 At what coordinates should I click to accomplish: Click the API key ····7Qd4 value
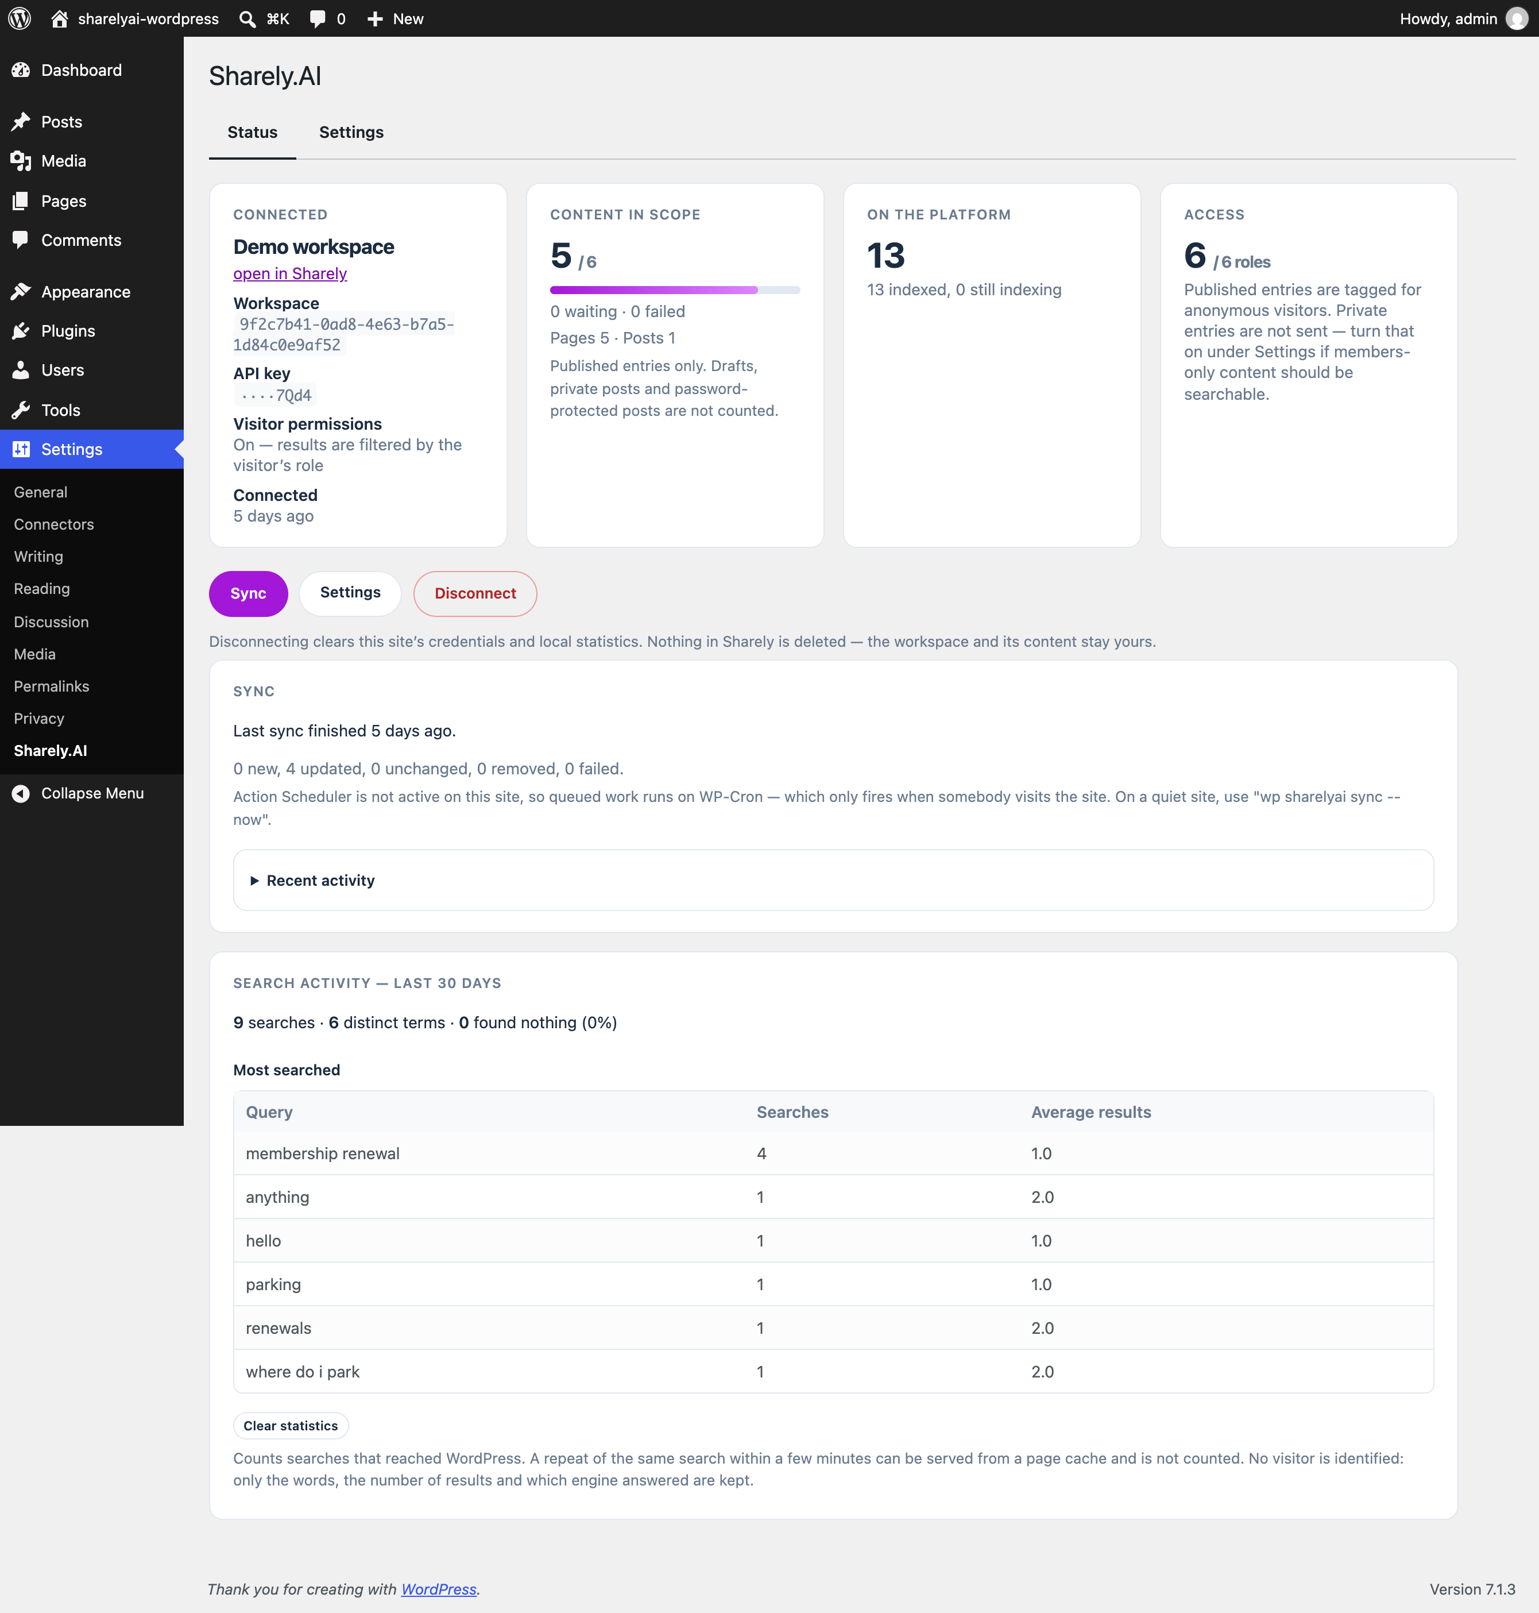[x=276, y=395]
